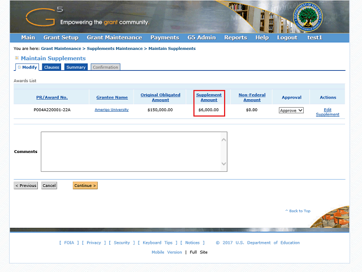362x272 pixels.
Task: Sort by the Grantee Name column
Action: [112, 97]
